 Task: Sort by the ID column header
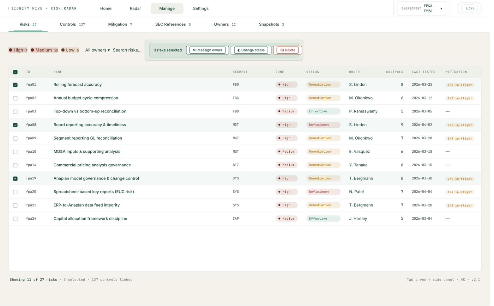(28, 72)
